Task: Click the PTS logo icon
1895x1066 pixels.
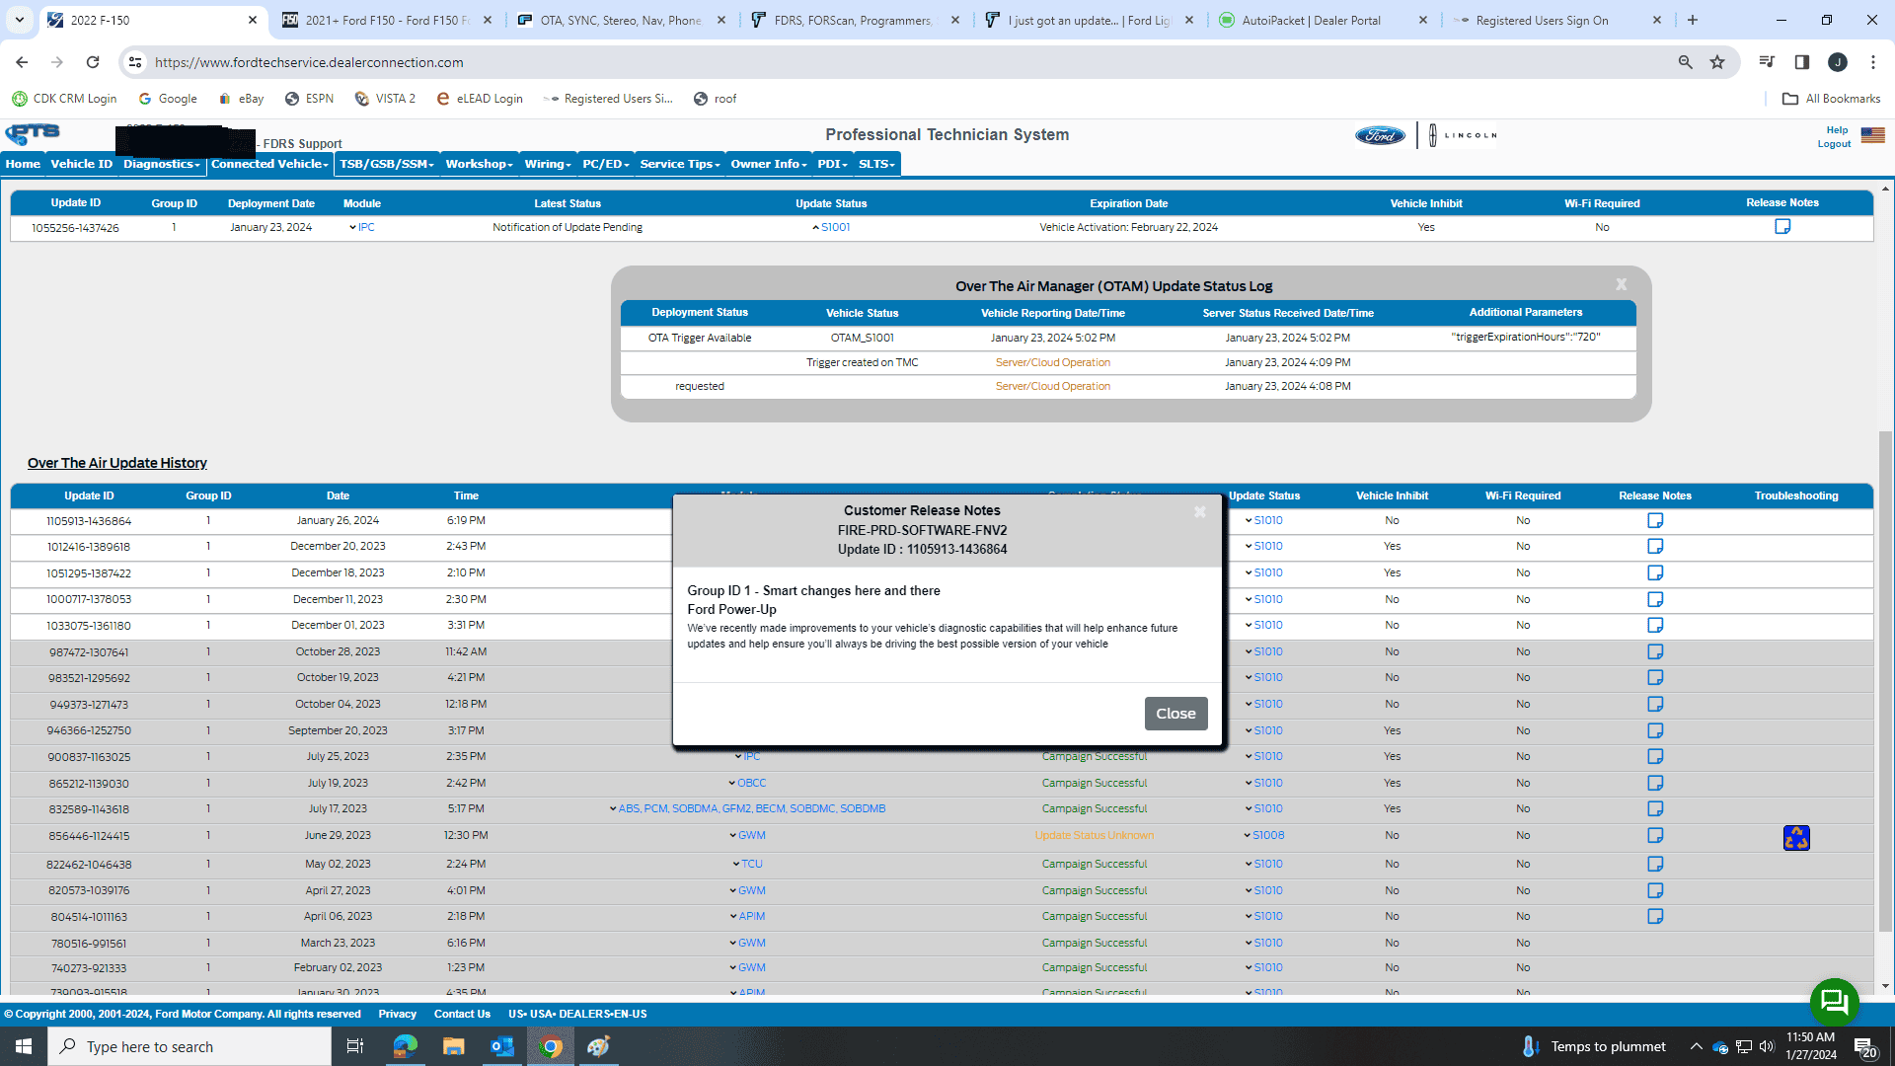Action: [33, 133]
